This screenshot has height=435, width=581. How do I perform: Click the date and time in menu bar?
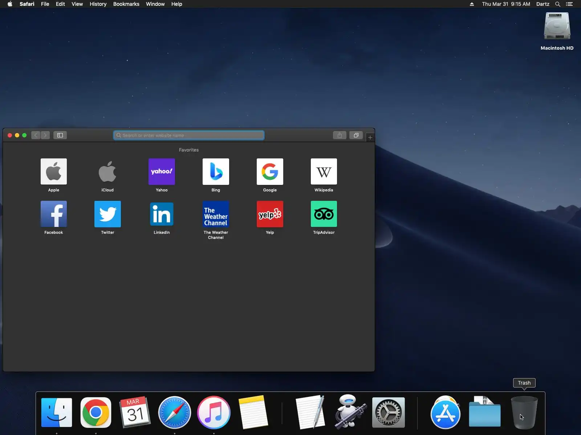coord(506,4)
